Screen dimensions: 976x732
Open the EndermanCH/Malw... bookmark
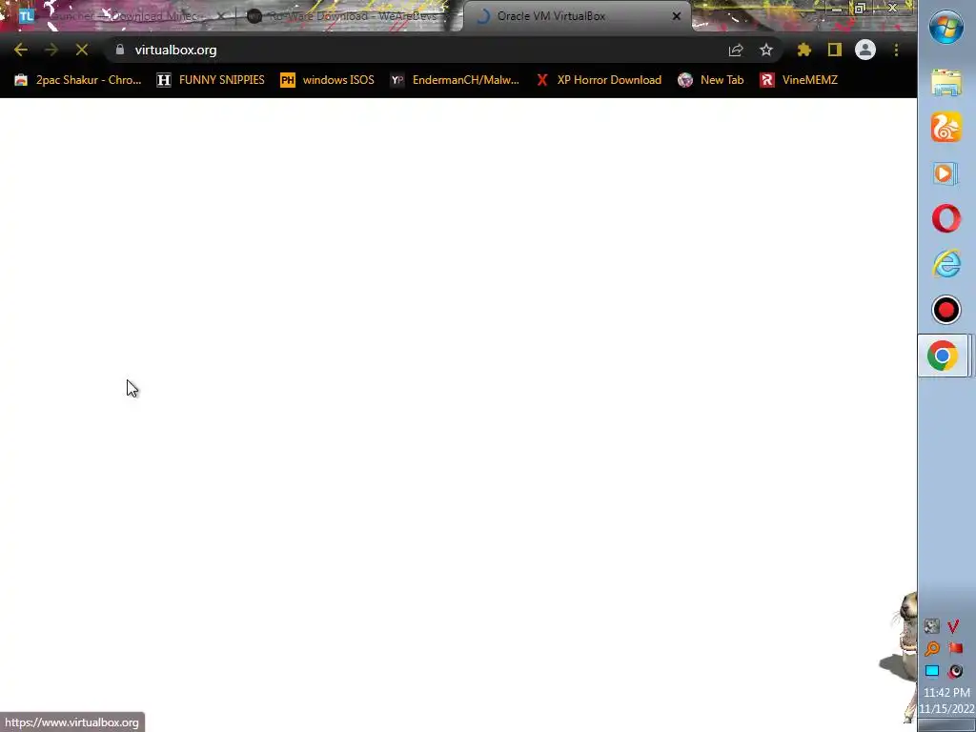[455, 80]
